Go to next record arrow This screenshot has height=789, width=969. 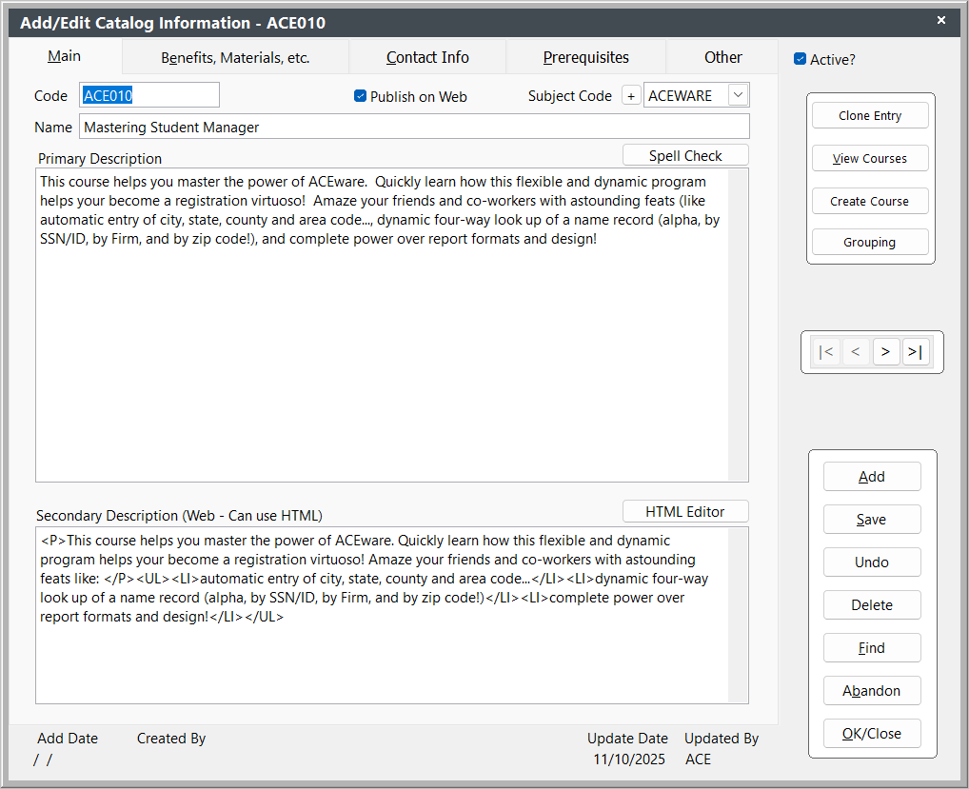coord(885,352)
